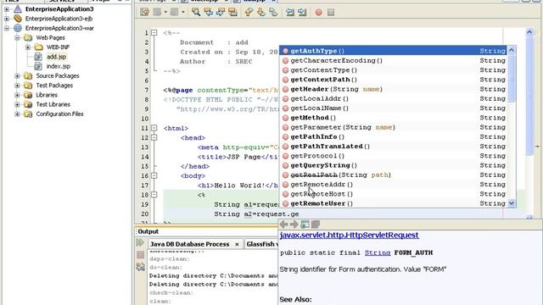The image size is (543, 305).
Task: Click EnterpriseApplication3-war globe icon
Action: click(18, 28)
